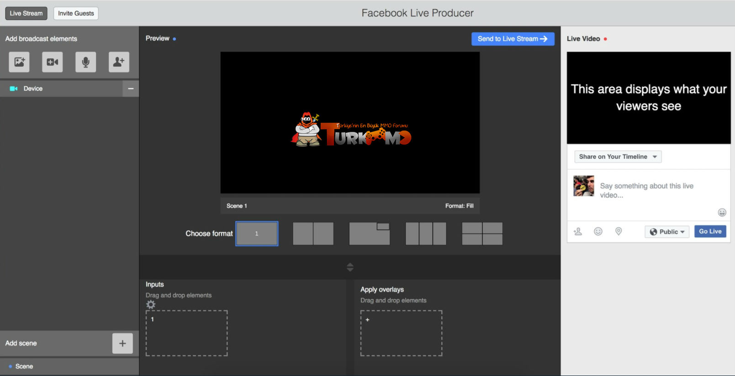Choose the picture-in-picture format

(x=370, y=234)
